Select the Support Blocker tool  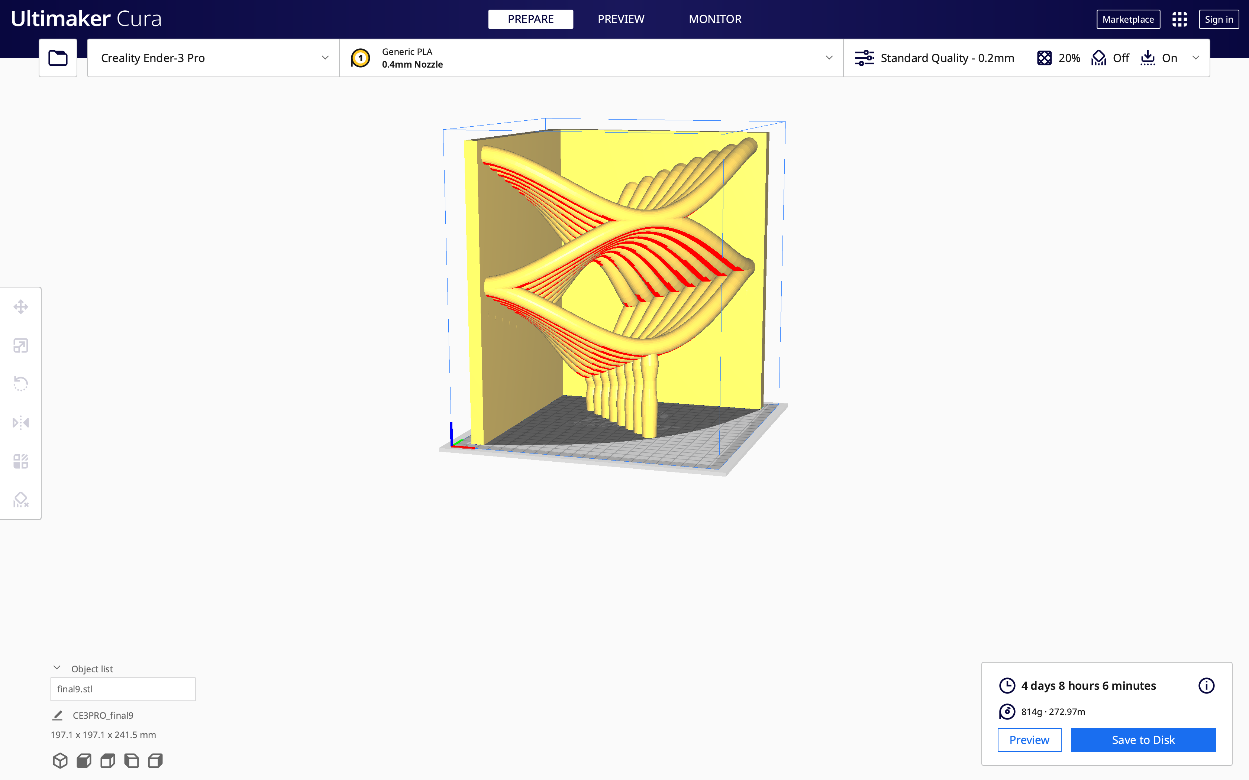(21, 499)
